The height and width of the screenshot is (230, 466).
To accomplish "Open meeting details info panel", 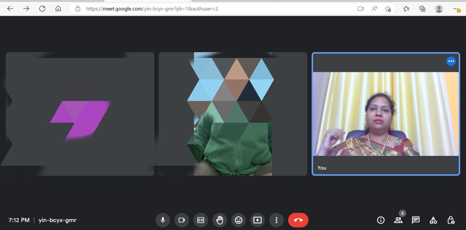I will point(381,220).
